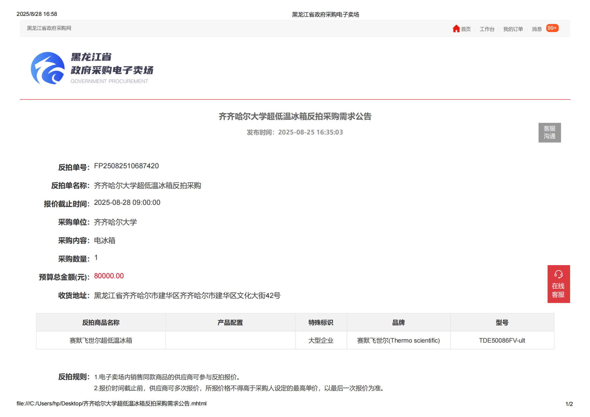Select the 赛默飞世尔超低温冰箱 product cell
Viewport: 590px width, 417px height.
(101, 340)
